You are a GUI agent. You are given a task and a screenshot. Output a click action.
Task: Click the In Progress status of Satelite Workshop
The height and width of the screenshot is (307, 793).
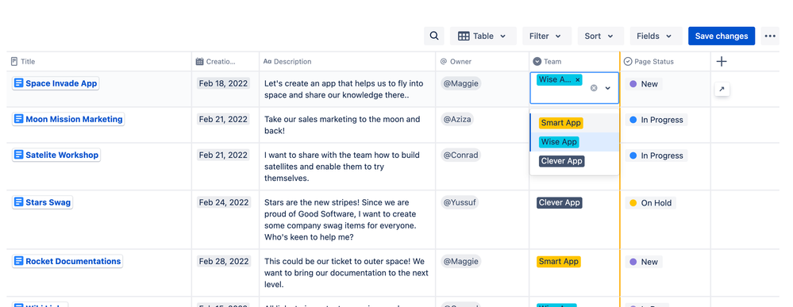(x=656, y=155)
